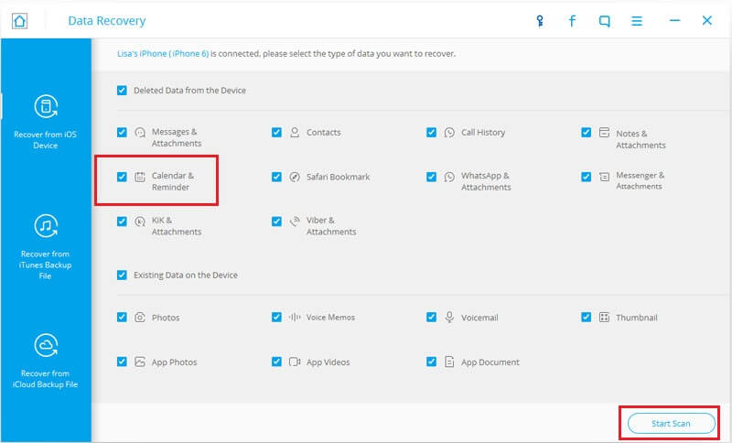Click the Start Scan button
Image resolution: width=732 pixels, height=443 pixels.
[x=672, y=424]
